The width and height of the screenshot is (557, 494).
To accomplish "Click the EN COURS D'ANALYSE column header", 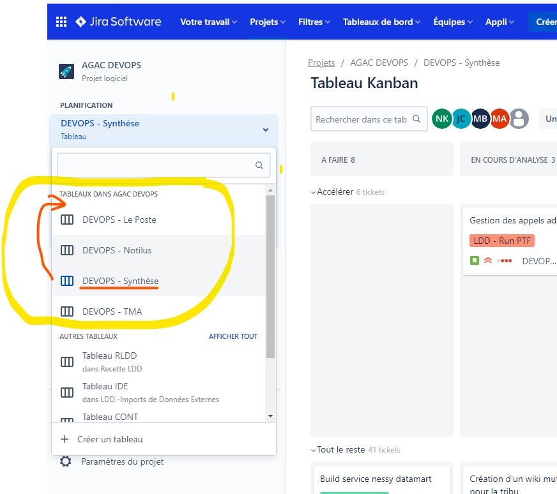I will pos(508,159).
